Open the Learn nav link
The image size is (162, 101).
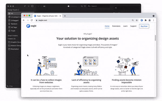pyautogui.click(x=125, y=26)
